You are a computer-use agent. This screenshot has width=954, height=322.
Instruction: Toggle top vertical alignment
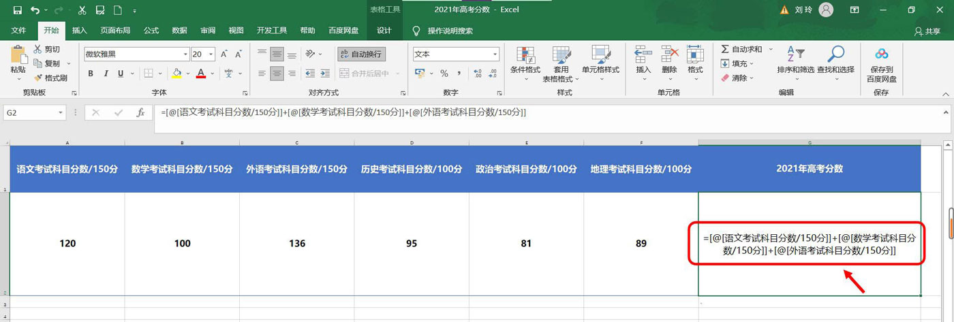tap(262, 54)
